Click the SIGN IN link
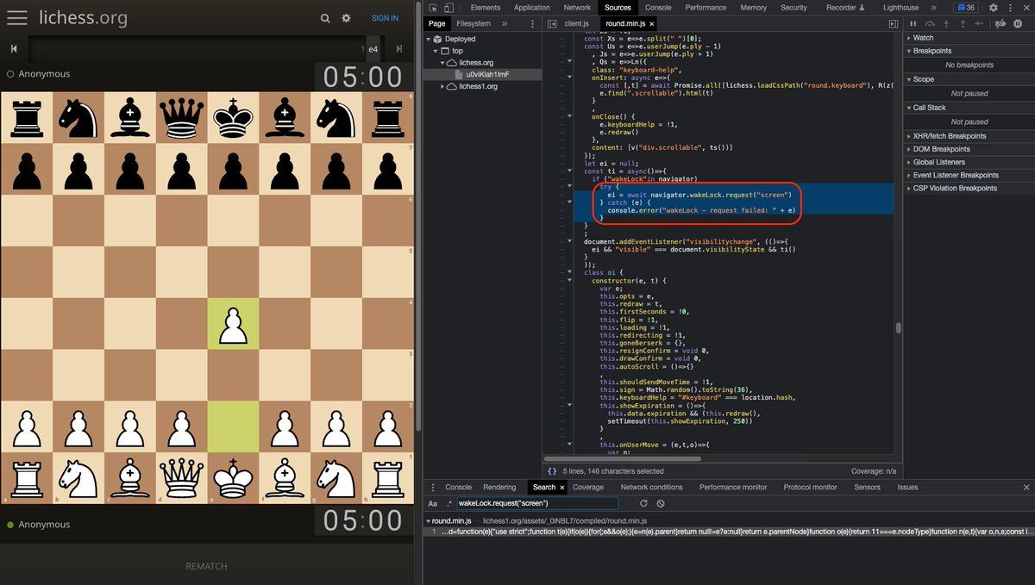The width and height of the screenshot is (1035, 585). pyautogui.click(x=385, y=18)
